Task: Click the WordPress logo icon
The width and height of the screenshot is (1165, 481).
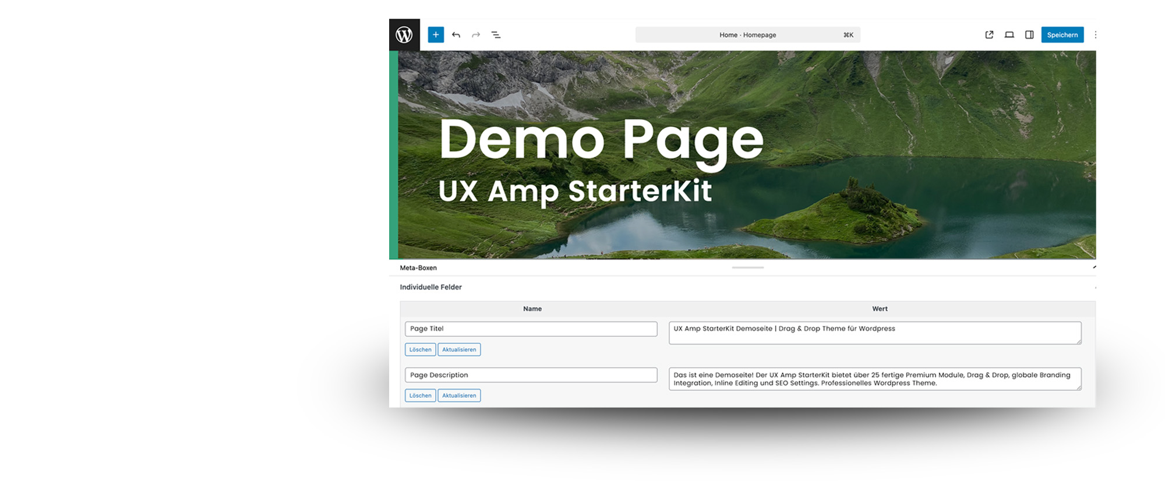Action: pos(404,35)
